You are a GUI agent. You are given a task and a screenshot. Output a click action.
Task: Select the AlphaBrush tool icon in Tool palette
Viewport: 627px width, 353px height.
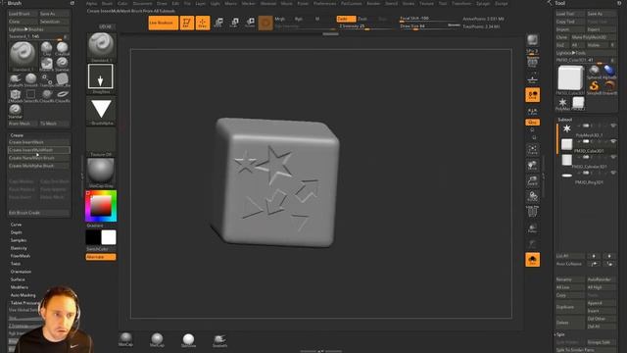609,72
